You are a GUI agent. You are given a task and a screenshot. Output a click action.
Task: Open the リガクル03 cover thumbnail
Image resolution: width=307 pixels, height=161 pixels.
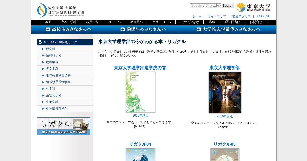[225, 155]
